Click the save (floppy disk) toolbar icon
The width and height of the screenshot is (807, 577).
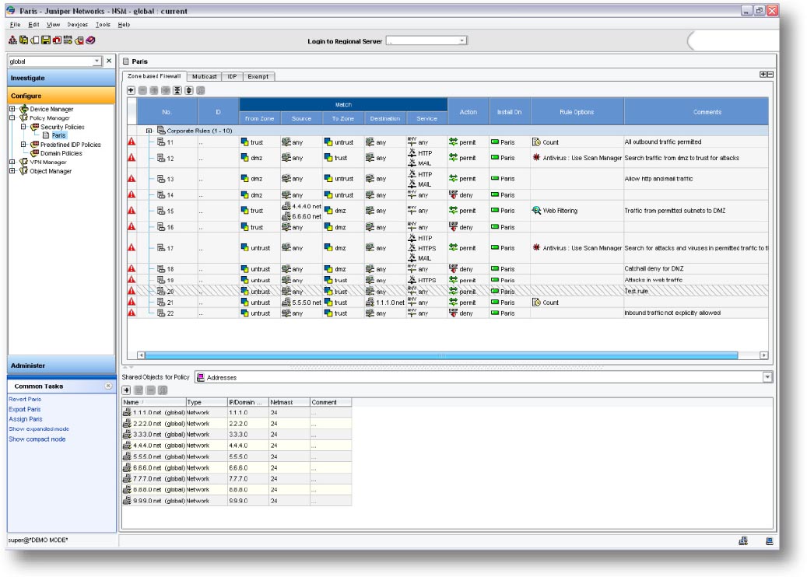[46, 40]
